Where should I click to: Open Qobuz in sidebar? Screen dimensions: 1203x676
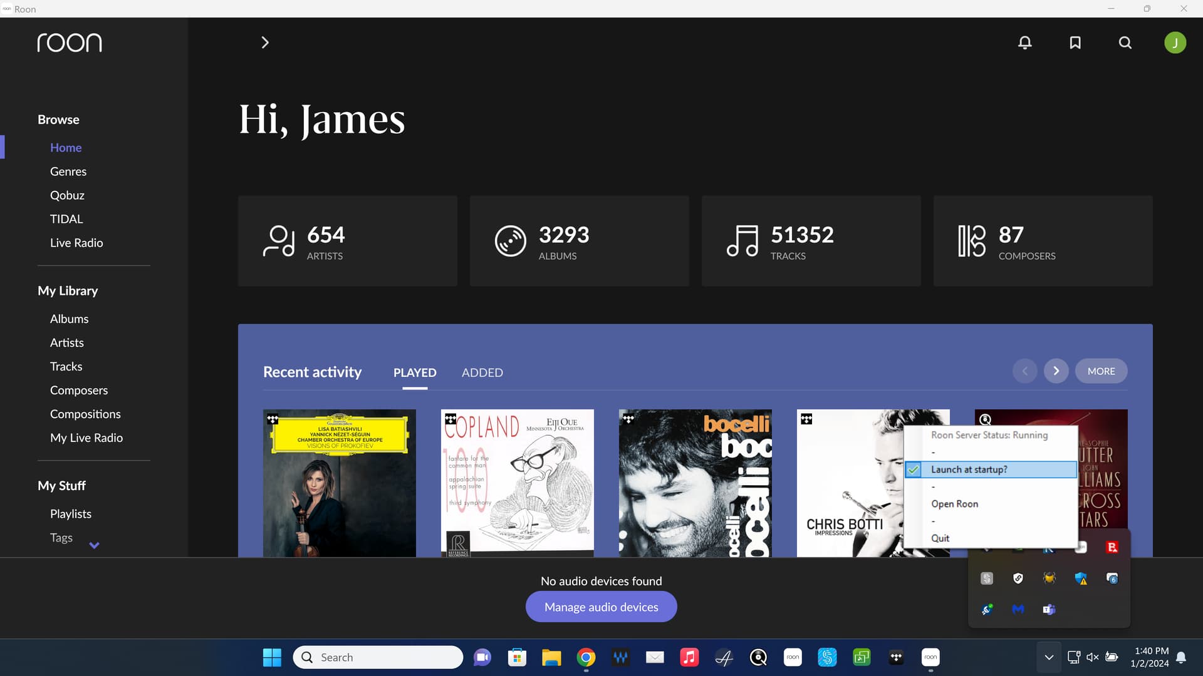[x=67, y=195]
